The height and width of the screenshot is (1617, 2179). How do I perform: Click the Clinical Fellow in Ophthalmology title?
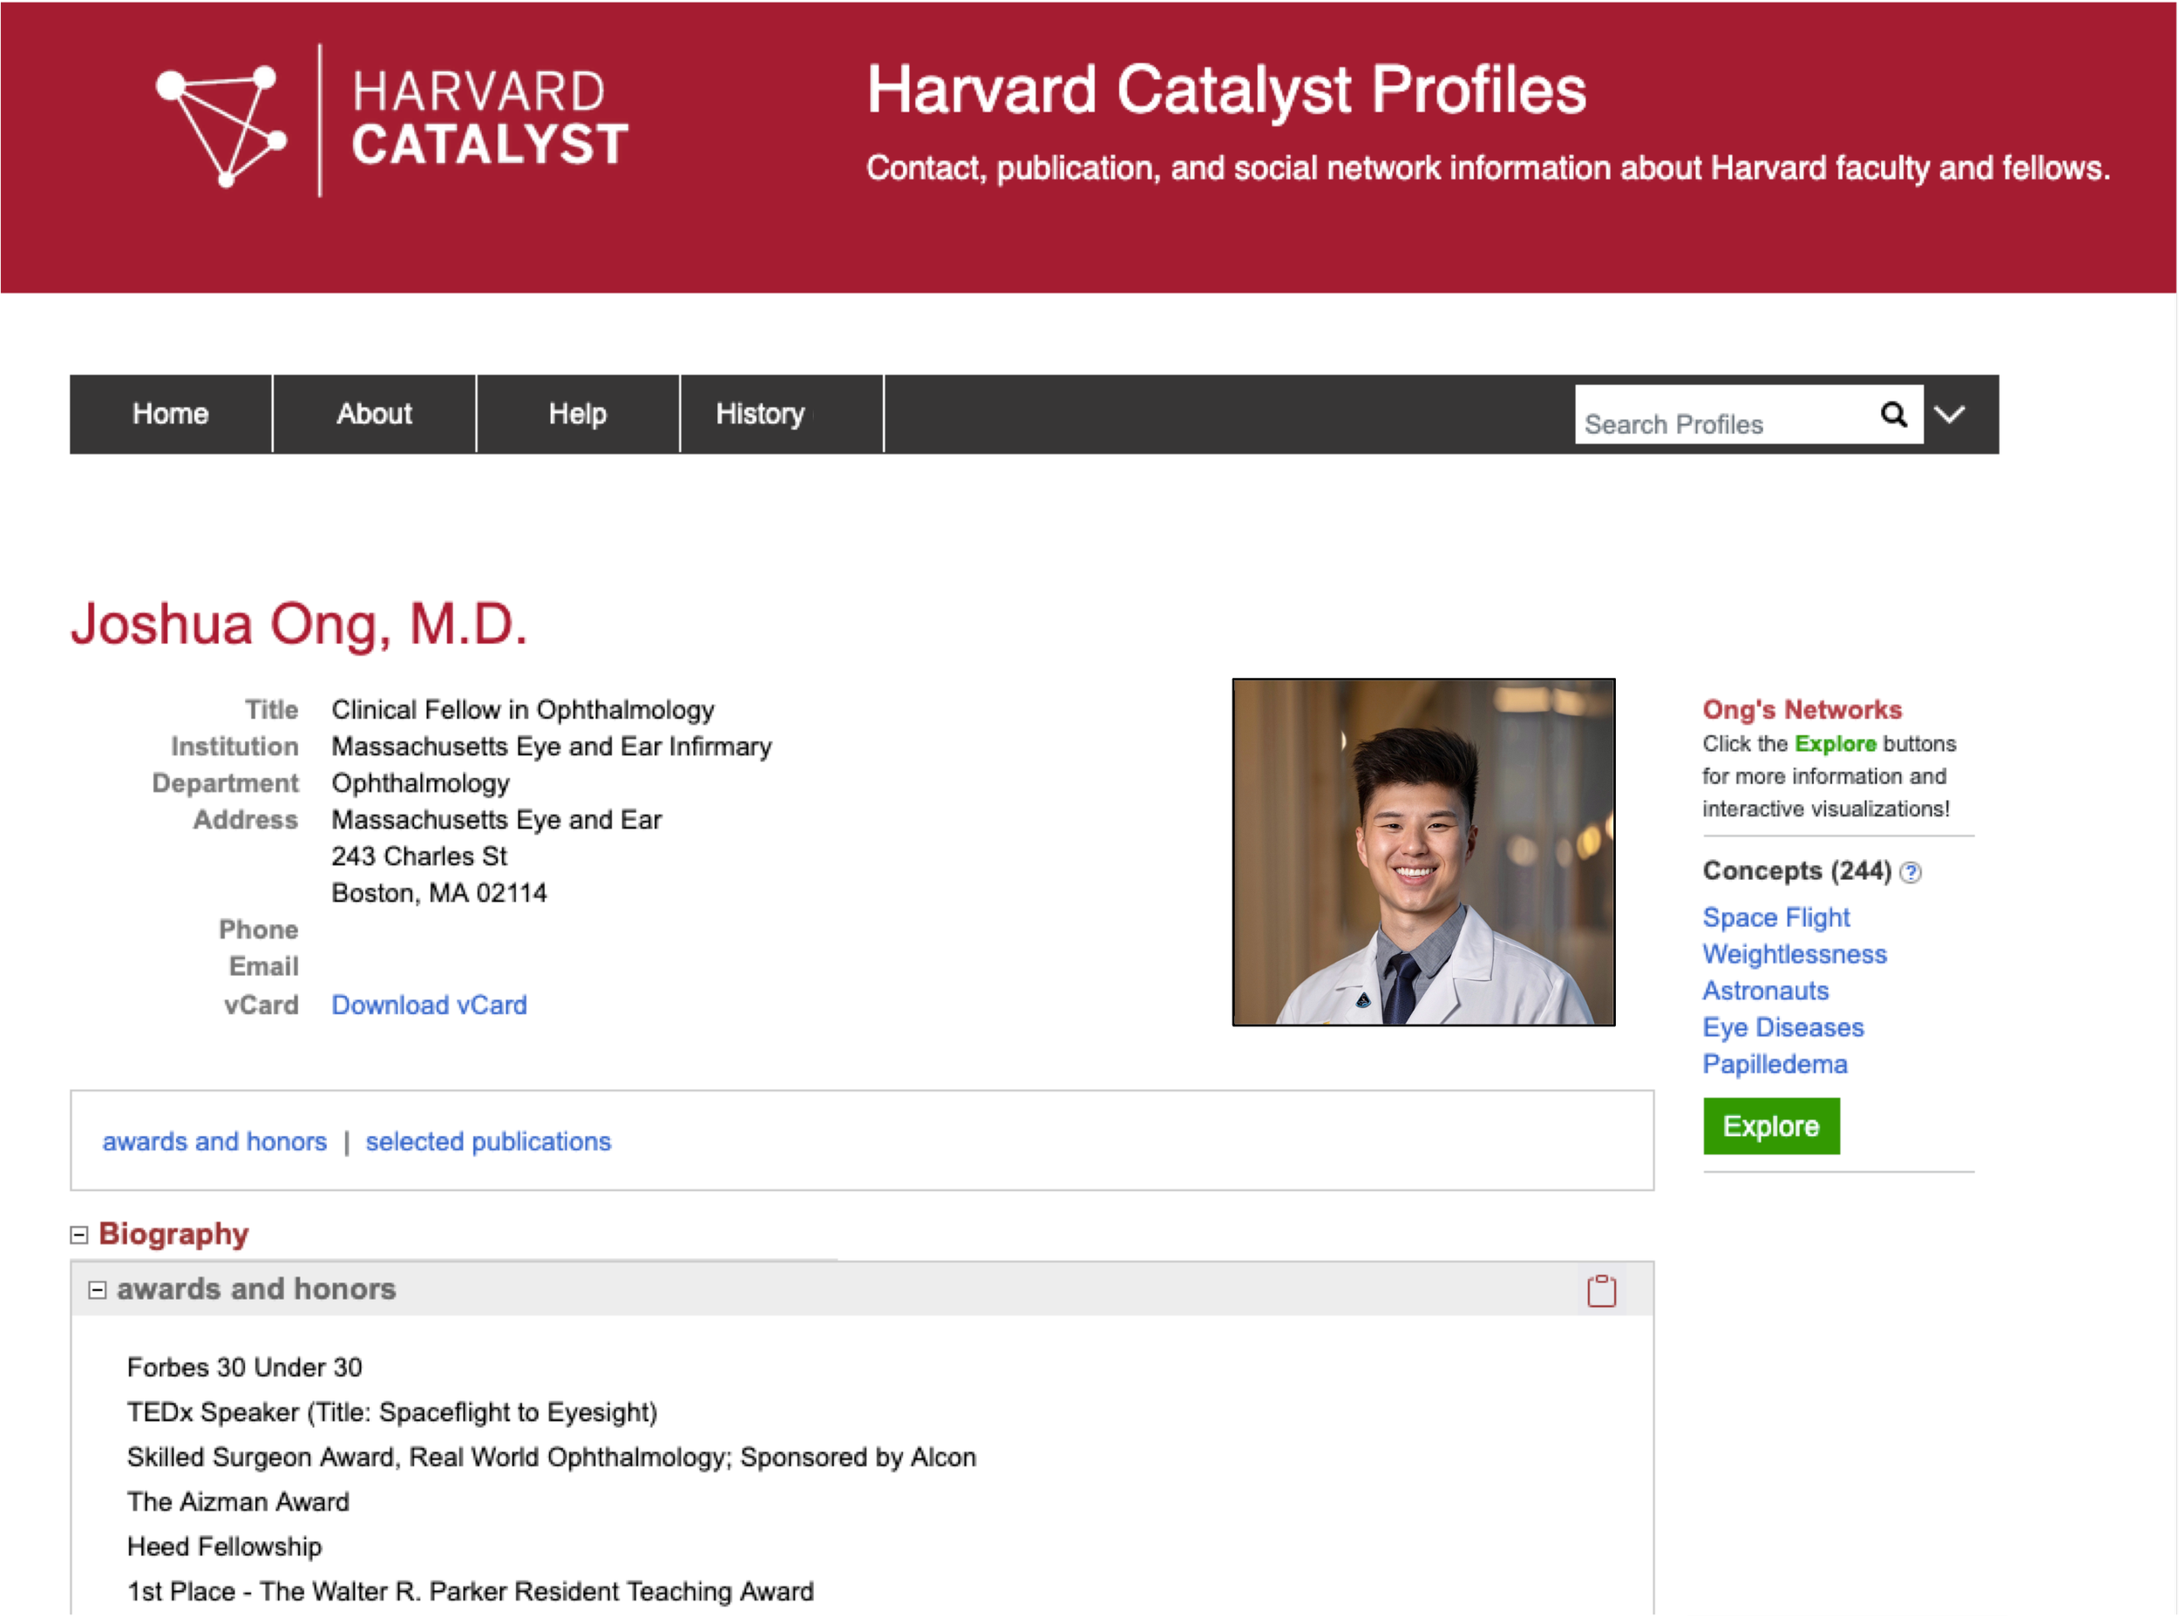[523, 710]
